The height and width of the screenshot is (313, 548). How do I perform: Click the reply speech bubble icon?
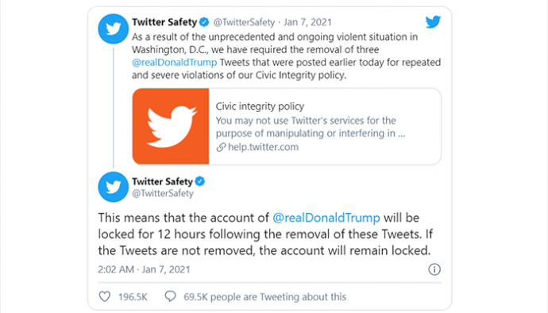(170, 296)
